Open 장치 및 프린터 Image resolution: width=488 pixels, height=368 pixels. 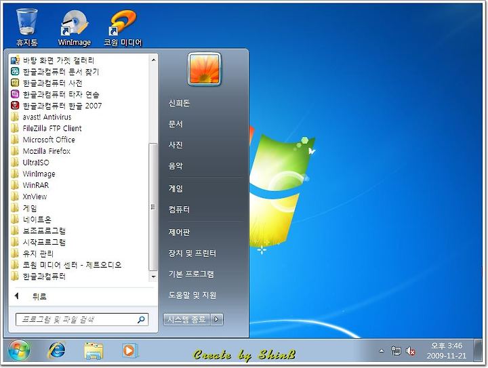click(x=192, y=253)
